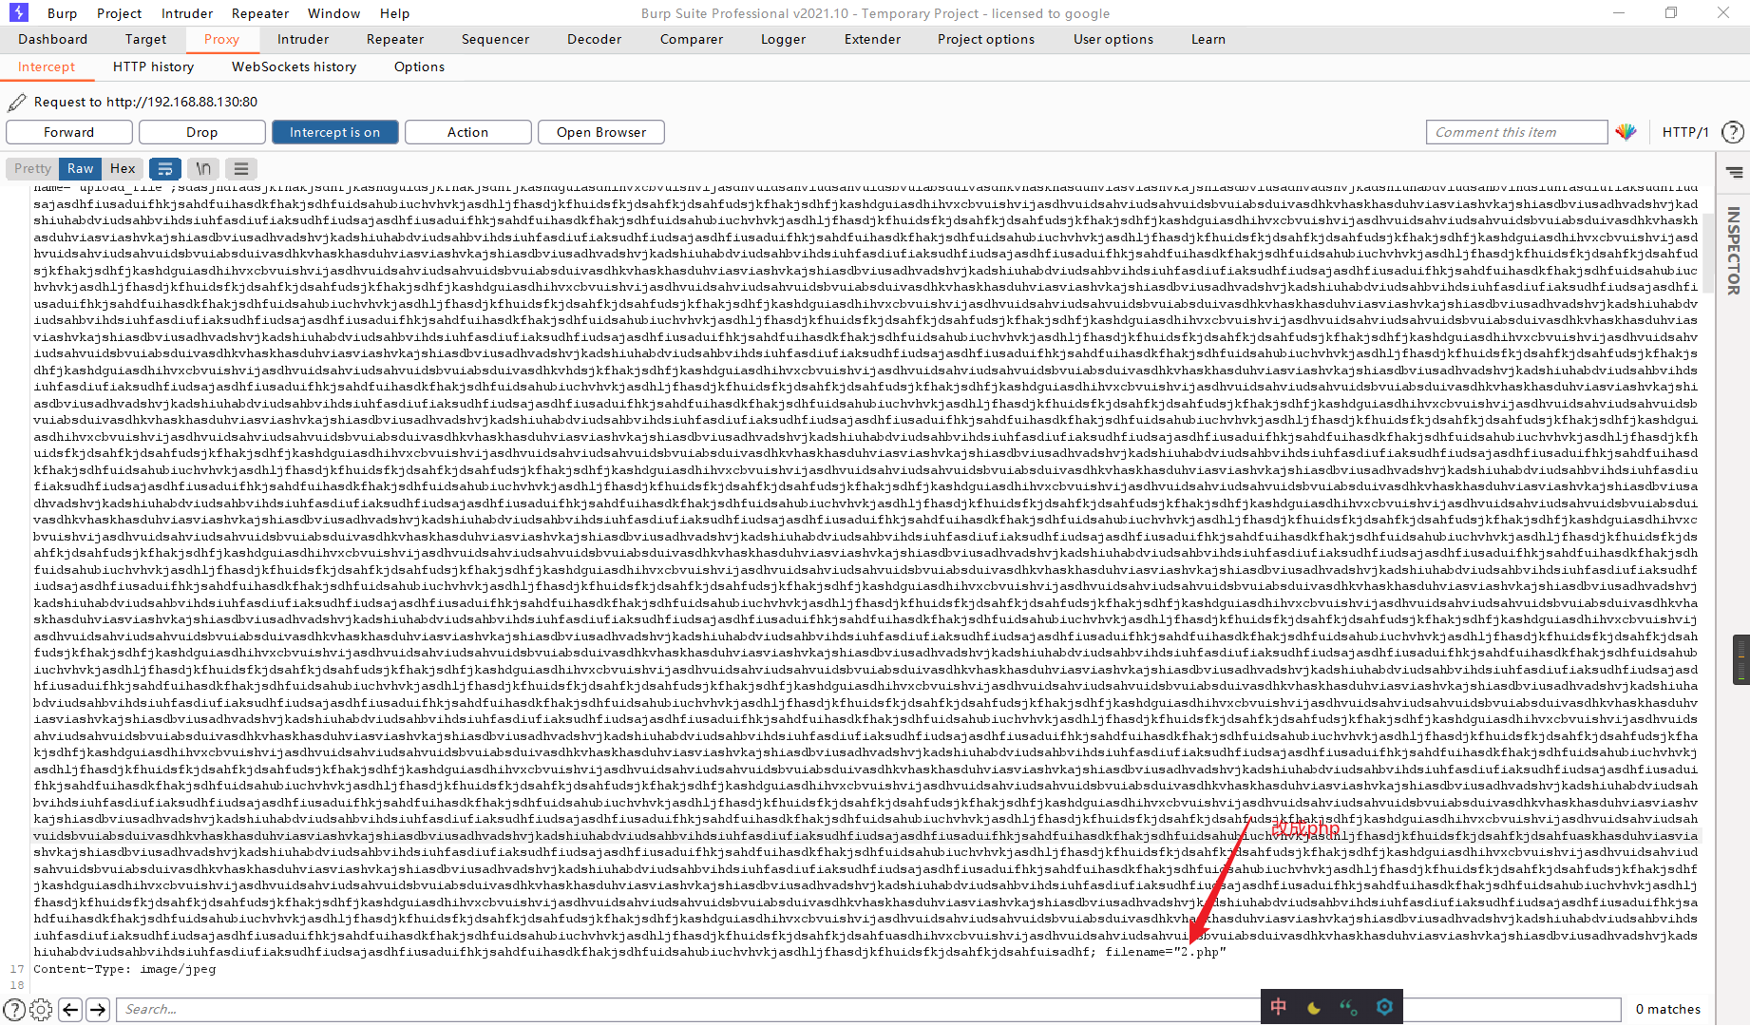Switch request view to Hex

[x=123, y=168]
